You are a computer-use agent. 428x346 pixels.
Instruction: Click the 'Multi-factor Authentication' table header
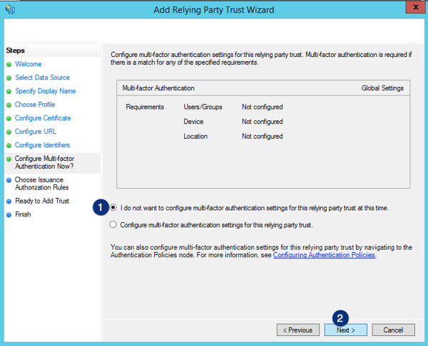point(158,88)
